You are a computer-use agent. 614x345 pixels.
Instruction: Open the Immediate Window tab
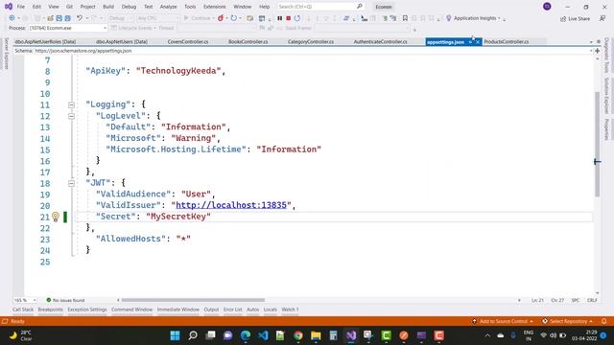click(177, 310)
